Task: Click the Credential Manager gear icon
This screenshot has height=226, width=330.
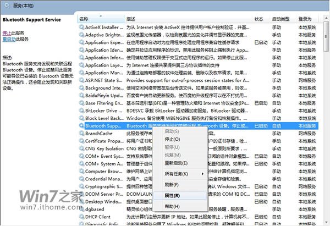Action: pos(81,179)
